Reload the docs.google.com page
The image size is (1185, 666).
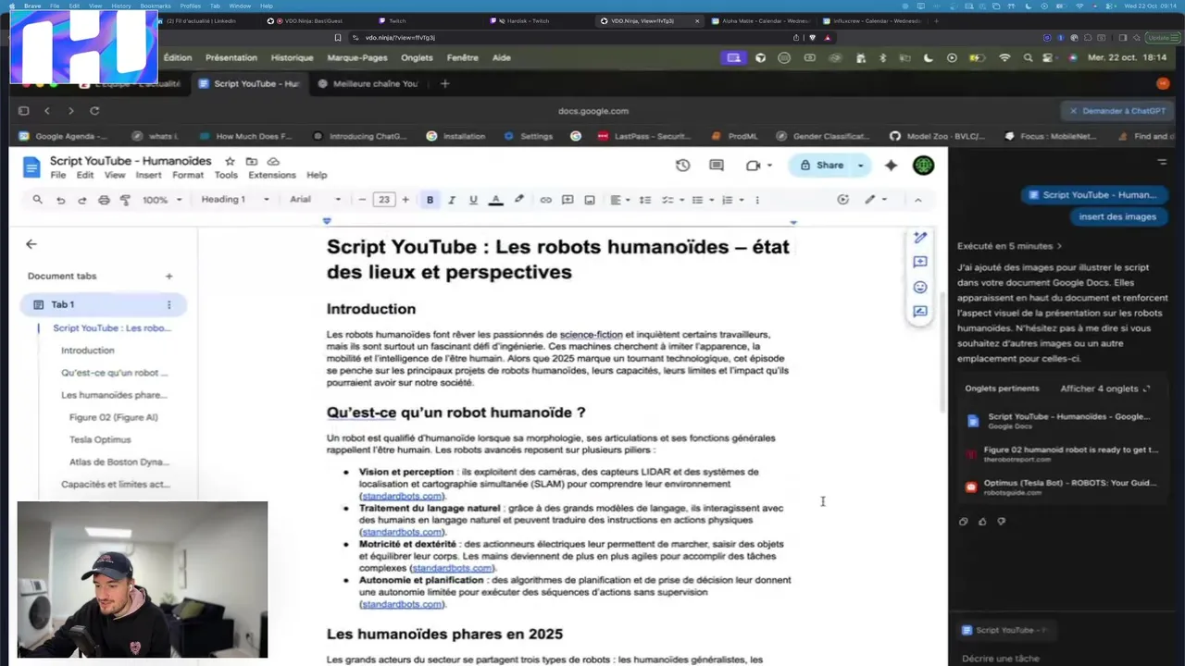[94, 111]
